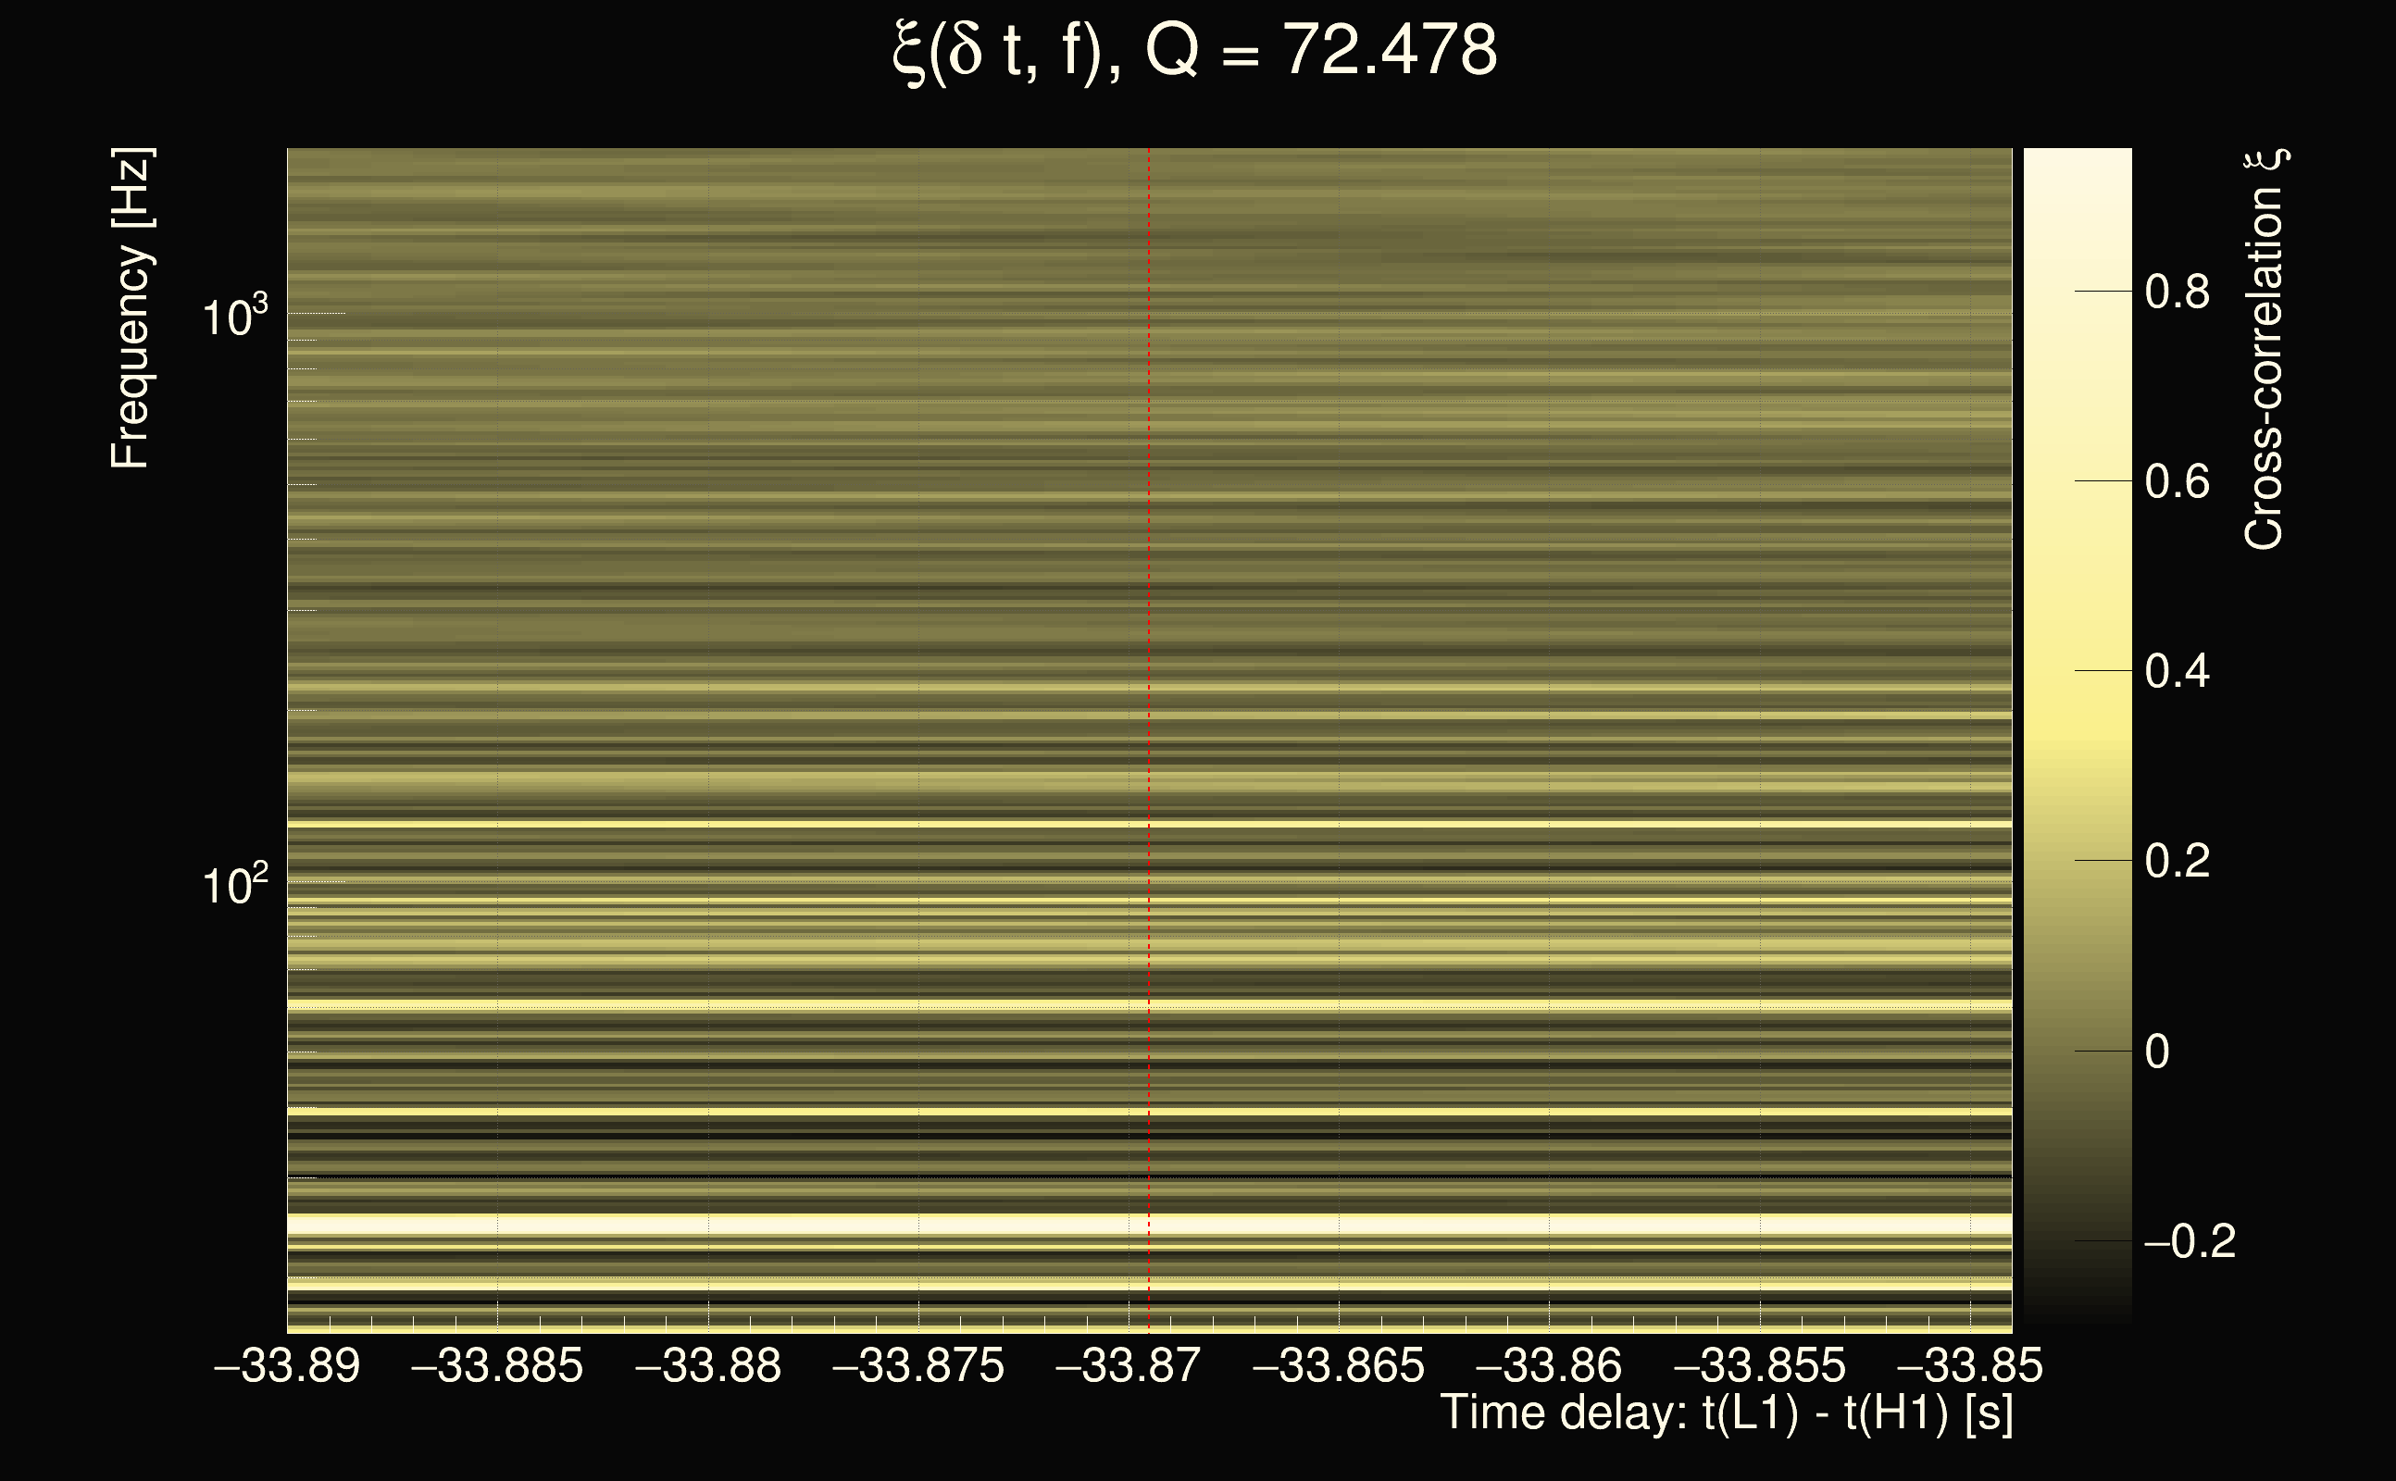Screen dimensions: 2396x1481
Task: Click the −33.89 time delay tick label
Action: point(287,1366)
